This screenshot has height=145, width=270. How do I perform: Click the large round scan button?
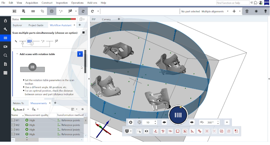tap(178, 115)
